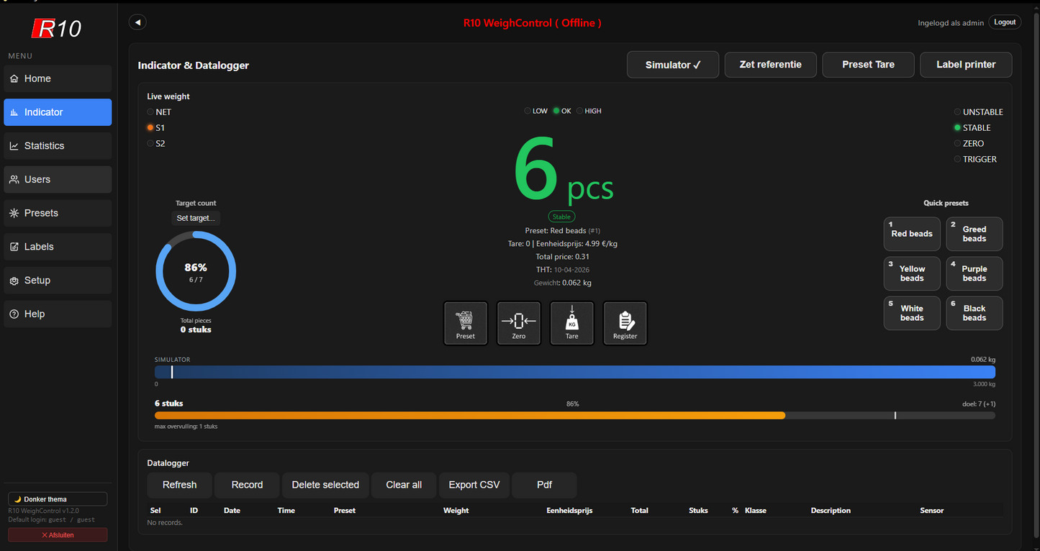The image size is (1040, 551).
Task: Toggle the Donker thema moon switch
Action: pyautogui.click(x=58, y=499)
